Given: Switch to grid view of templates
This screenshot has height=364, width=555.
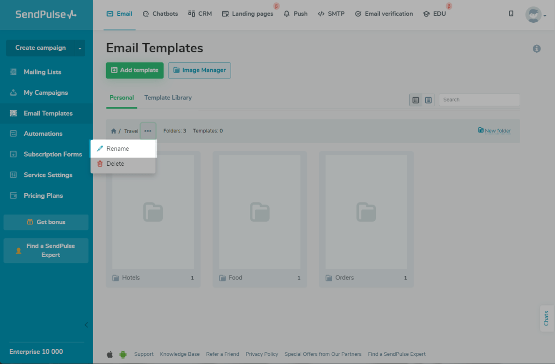Looking at the screenshot, I should click(x=416, y=100).
